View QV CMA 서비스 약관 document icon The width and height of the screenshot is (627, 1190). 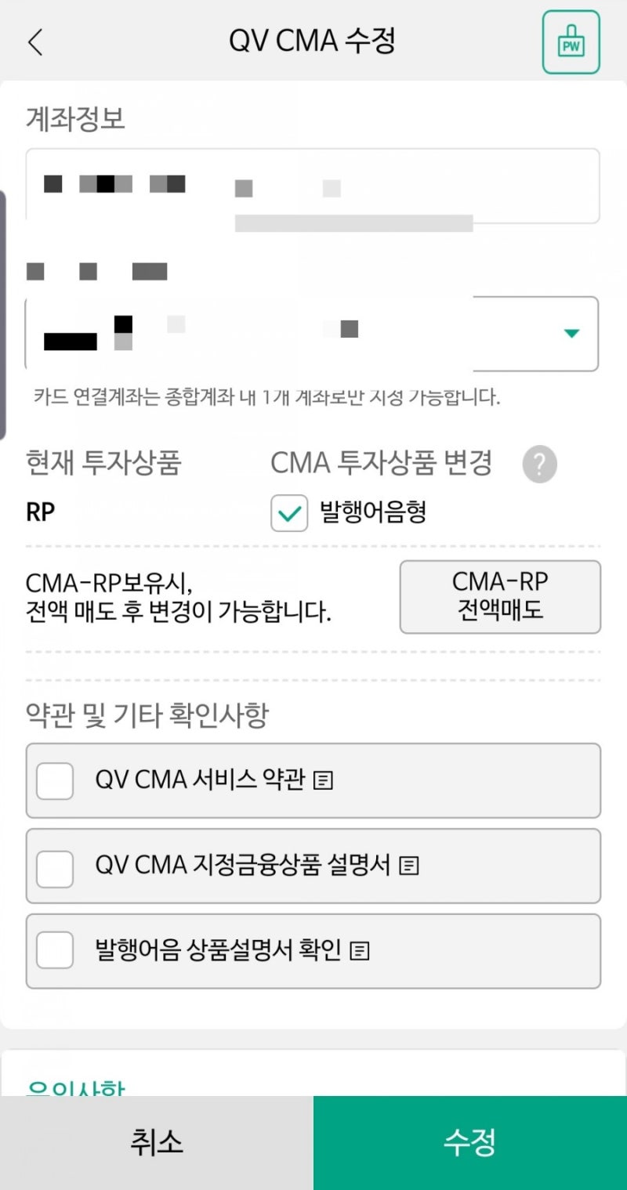[323, 780]
